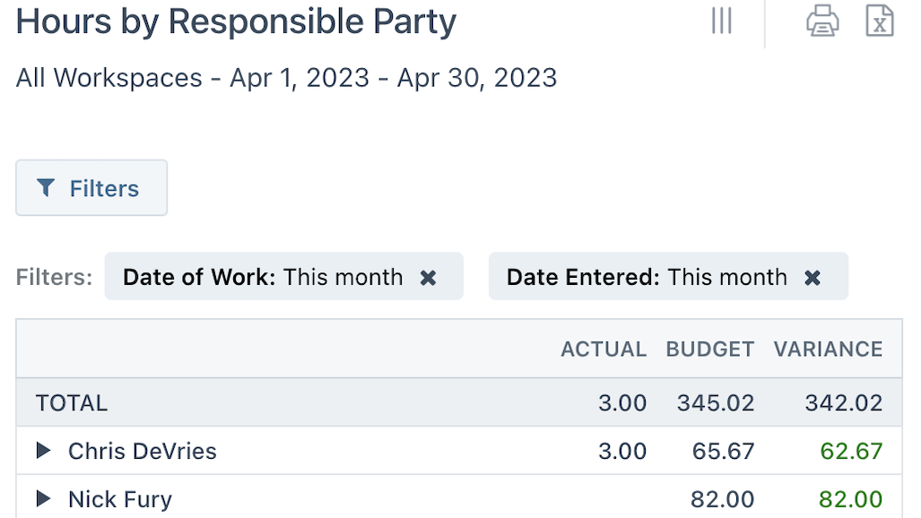Screen dimensions: 921x518
Task: Expand the Nick Fury row
Action: click(x=43, y=499)
